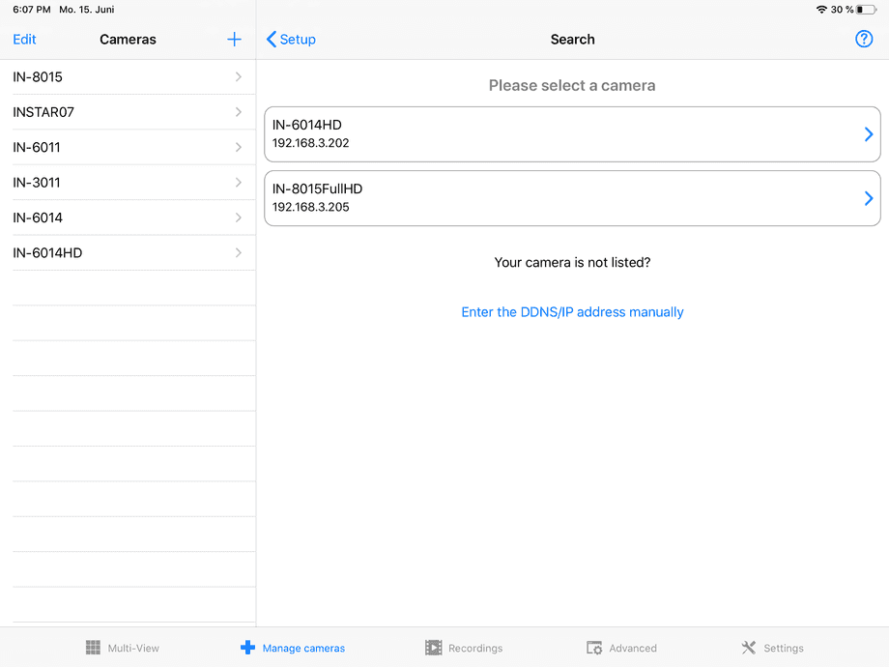This screenshot has width=889, height=667.
Task: Select the Manage cameras icon
Action: [x=248, y=648]
